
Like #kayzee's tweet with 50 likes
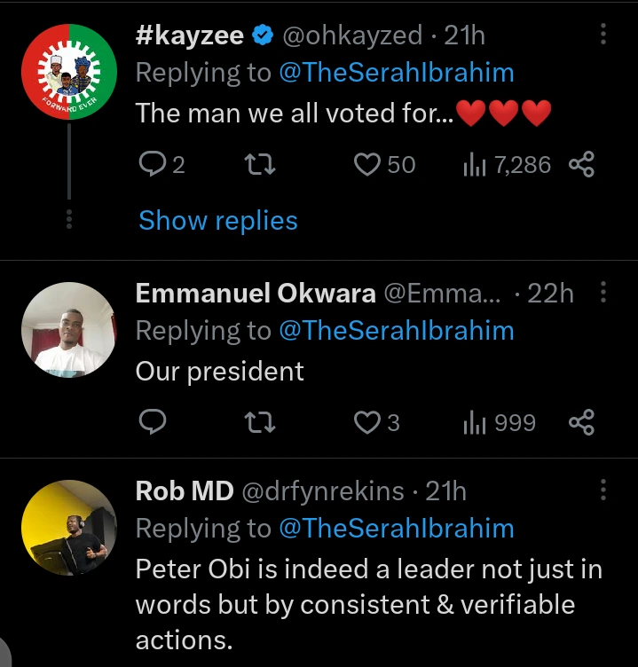click(367, 164)
